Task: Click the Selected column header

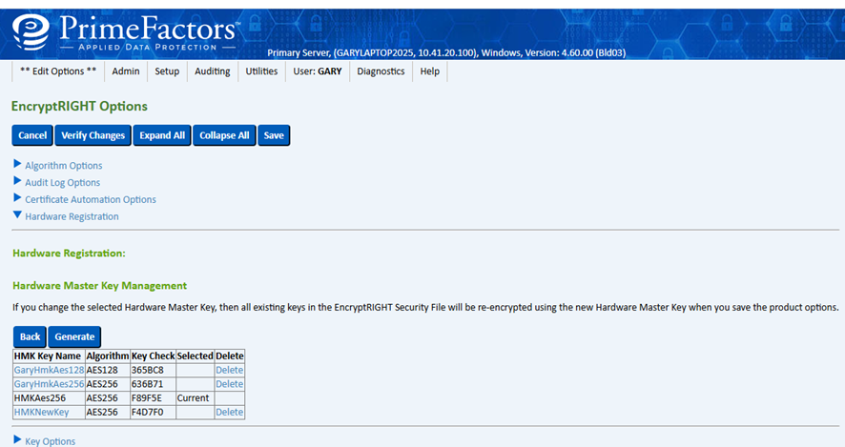Action: tap(196, 356)
